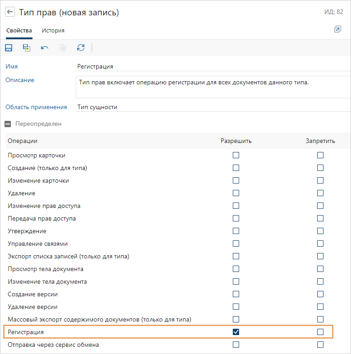351x354 pixels.
Task: Click the Область применения label
Action: [36, 107]
